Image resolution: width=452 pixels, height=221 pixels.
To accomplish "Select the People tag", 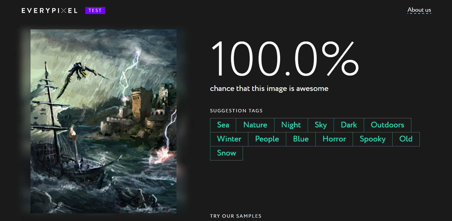I will pyautogui.click(x=267, y=139).
